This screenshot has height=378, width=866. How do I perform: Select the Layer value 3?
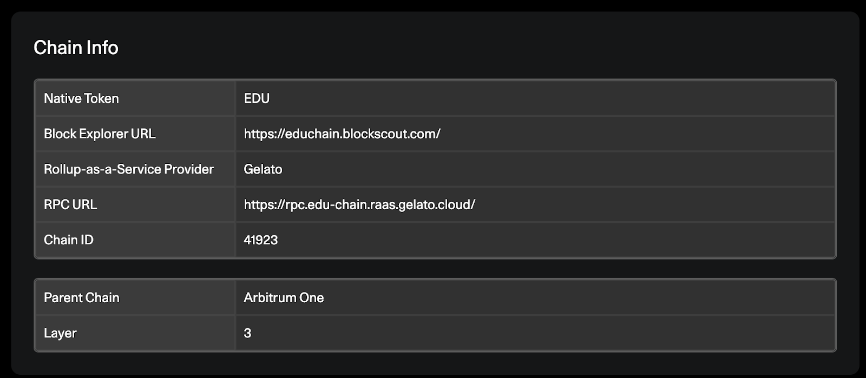pyautogui.click(x=247, y=333)
